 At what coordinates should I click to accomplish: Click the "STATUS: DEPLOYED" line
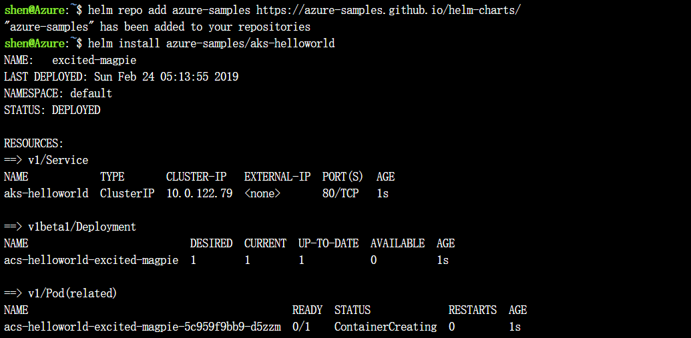[52, 111]
